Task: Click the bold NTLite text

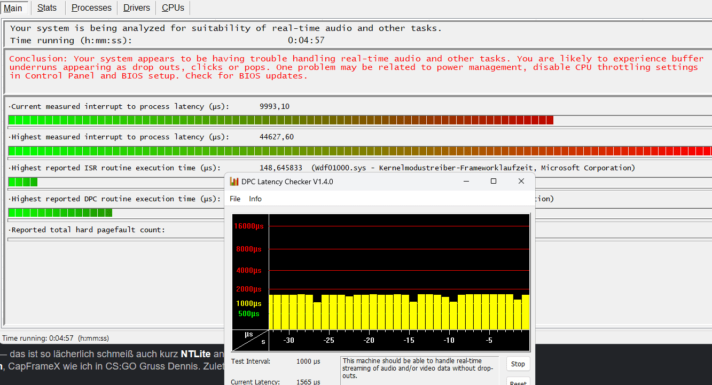Action: pos(195,354)
